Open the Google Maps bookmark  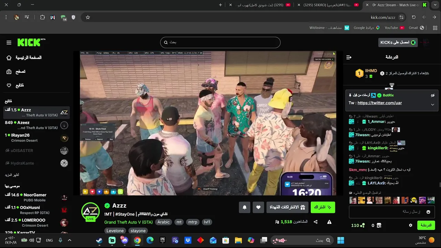(x=366, y=28)
